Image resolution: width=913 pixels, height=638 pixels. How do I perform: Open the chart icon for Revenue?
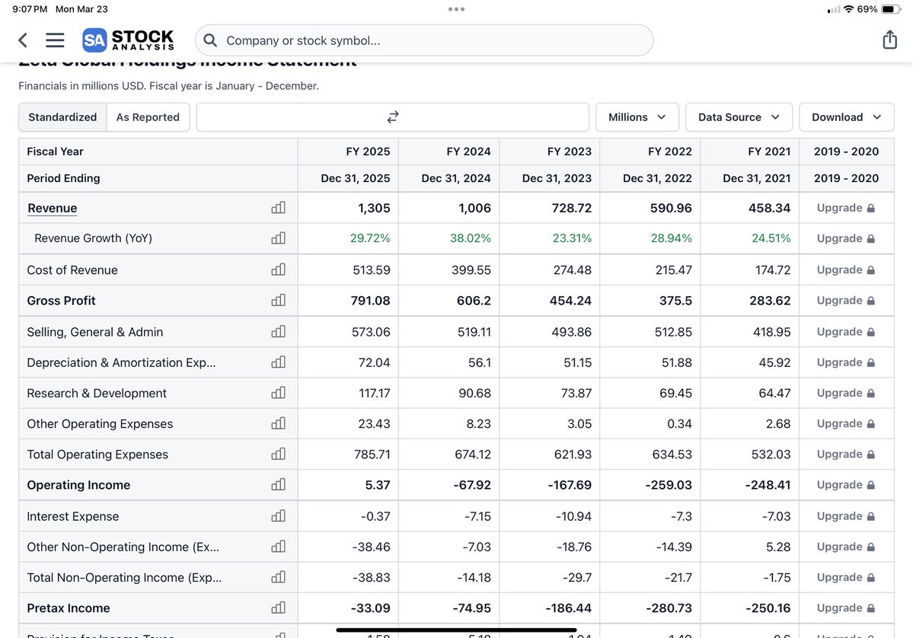click(x=279, y=208)
